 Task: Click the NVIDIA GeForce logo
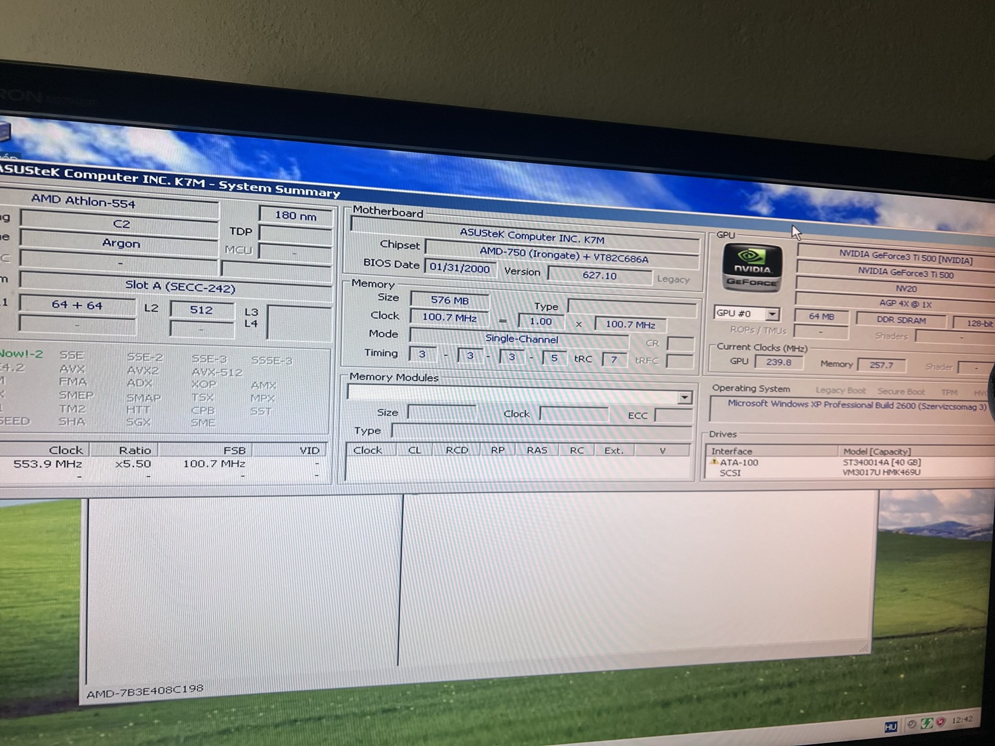click(x=752, y=268)
